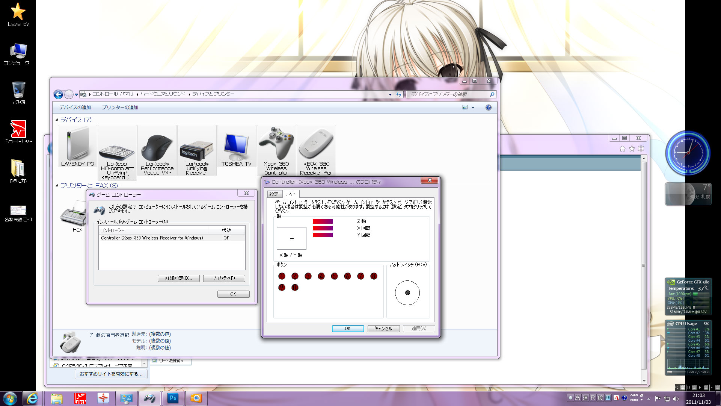
Task: Select the Fax printer icon
Action: [74, 216]
